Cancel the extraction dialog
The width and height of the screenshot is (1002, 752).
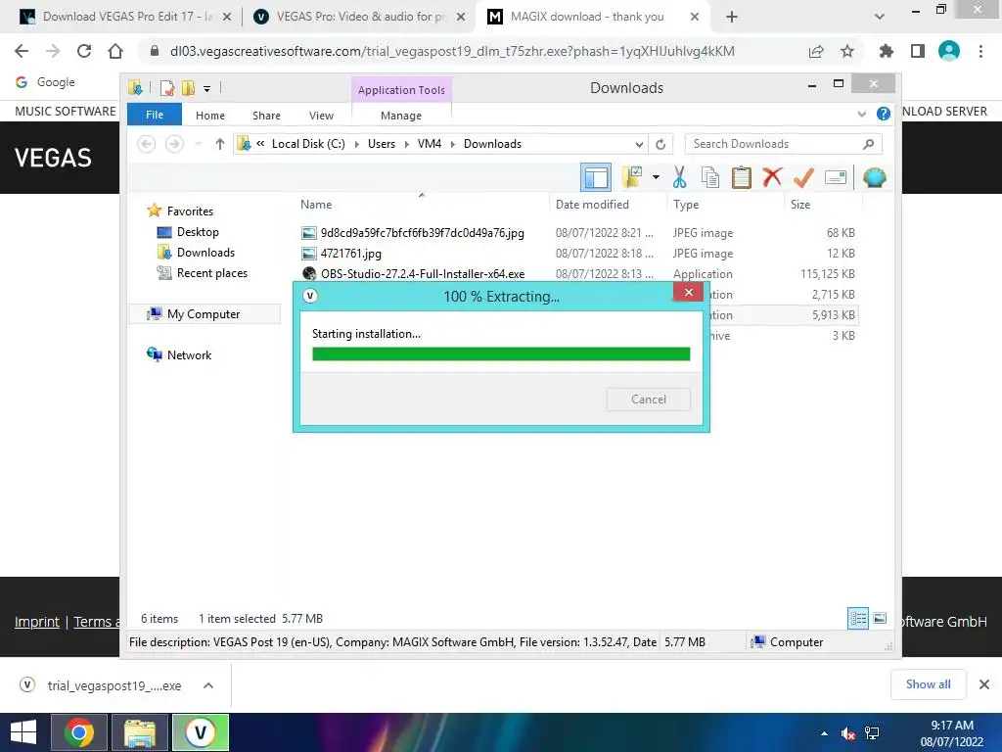[648, 399]
